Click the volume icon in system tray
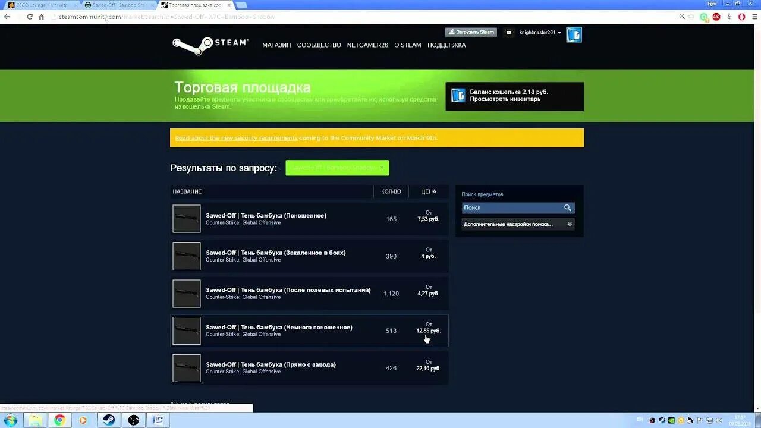The height and width of the screenshot is (428, 761). [x=718, y=420]
